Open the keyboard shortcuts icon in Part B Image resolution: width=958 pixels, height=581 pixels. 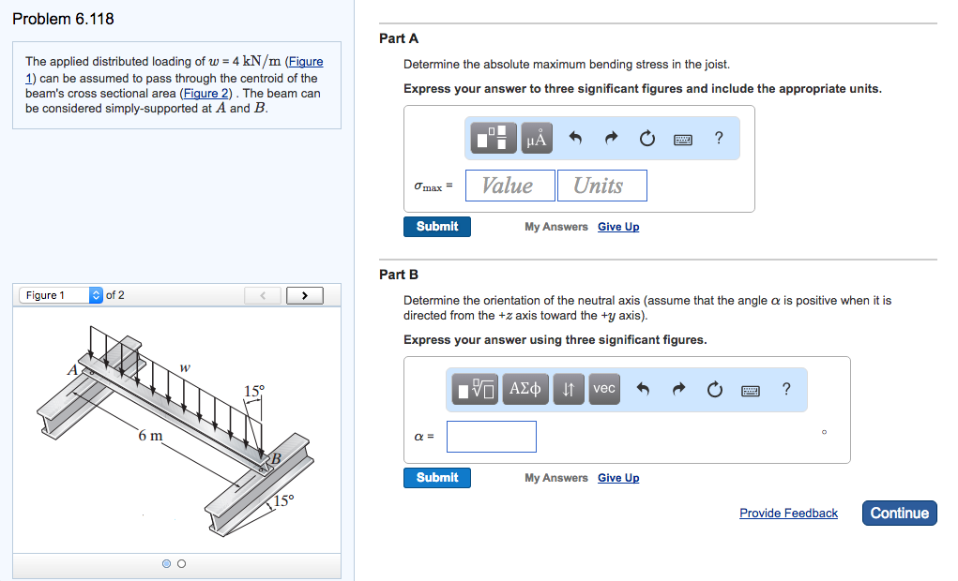click(x=750, y=389)
